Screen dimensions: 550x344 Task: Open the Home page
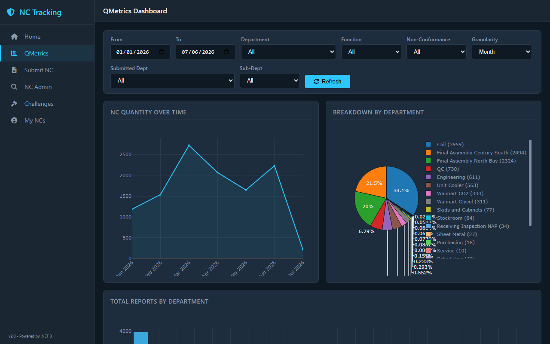(x=47, y=37)
